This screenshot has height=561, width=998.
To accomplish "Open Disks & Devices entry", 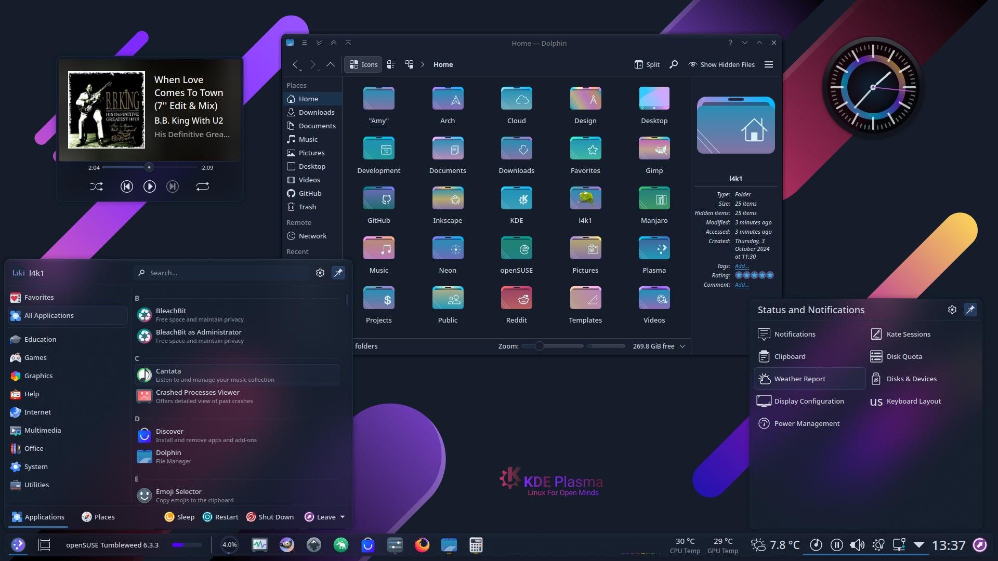I will pyautogui.click(x=922, y=379).
